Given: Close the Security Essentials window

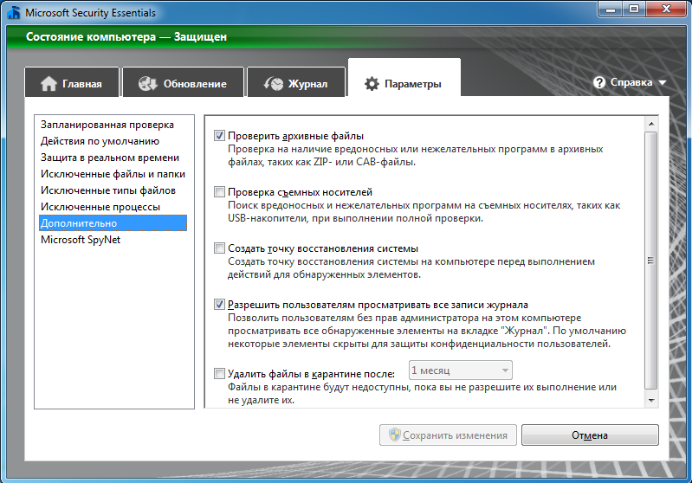Looking at the screenshot, I should [x=666, y=9].
